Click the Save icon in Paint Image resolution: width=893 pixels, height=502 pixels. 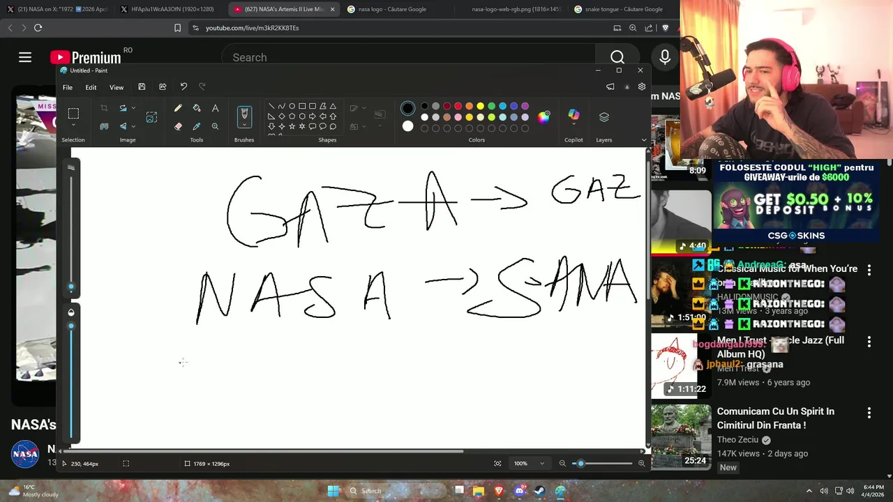142,87
